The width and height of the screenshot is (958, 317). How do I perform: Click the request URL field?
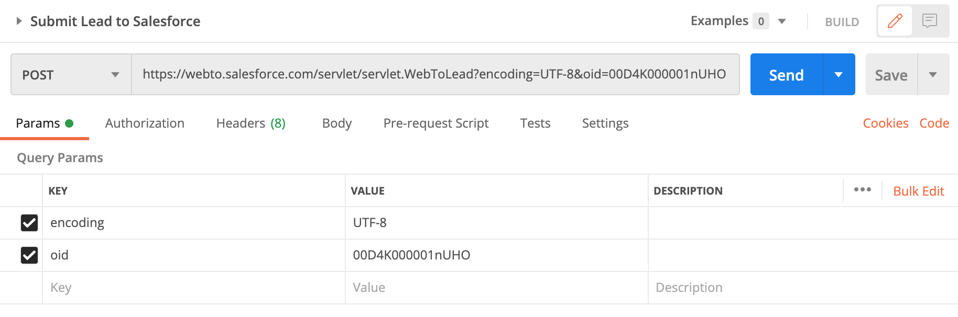tap(435, 74)
